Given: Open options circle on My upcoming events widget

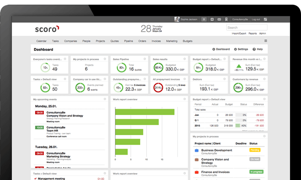Looking at the screenshot, I should (x=105, y=99).
